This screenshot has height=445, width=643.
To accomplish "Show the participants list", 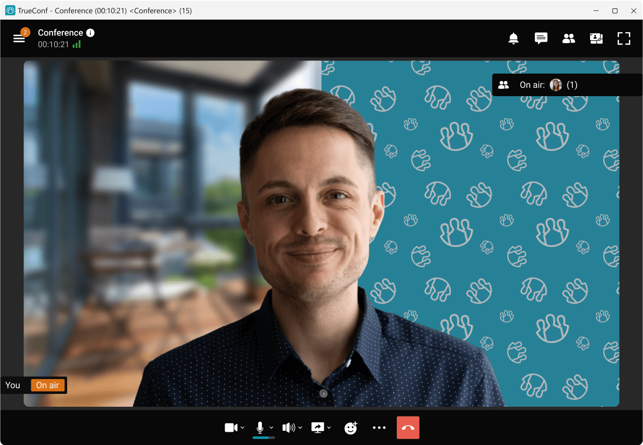I will tap(568, 38).
